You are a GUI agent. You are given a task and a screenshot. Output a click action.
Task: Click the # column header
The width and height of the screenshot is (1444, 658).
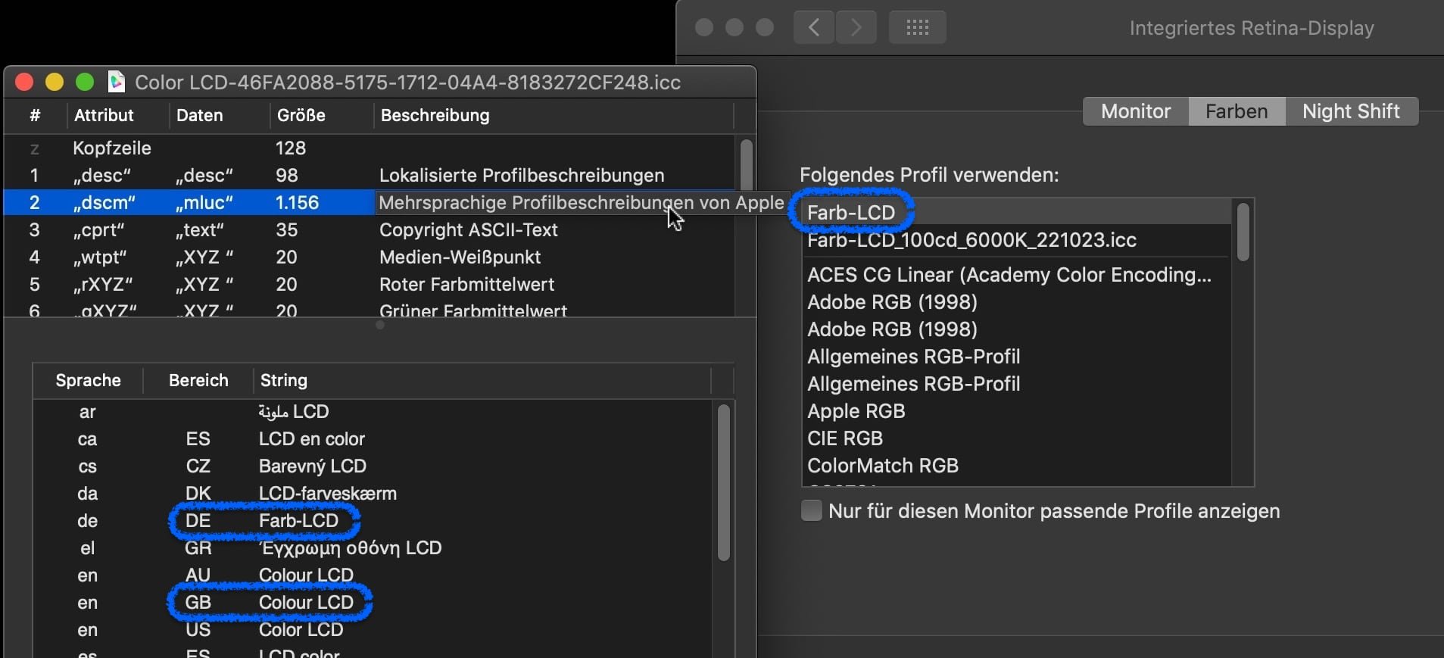(35, 115)
